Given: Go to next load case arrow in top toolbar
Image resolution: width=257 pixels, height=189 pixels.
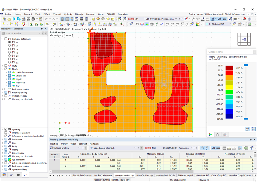Looking at the screenshot, I should click(x=182, y=19).
